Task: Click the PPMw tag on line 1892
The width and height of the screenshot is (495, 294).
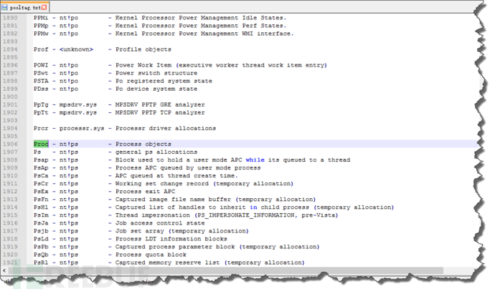Action: 41,34
